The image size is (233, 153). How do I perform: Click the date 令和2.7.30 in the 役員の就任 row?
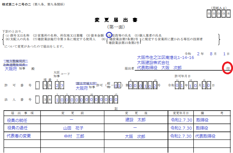[x=182, y=120]
